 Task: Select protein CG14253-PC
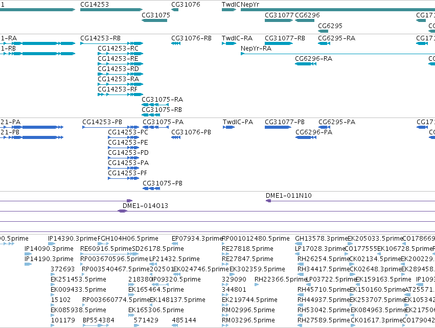click(128, 132)
